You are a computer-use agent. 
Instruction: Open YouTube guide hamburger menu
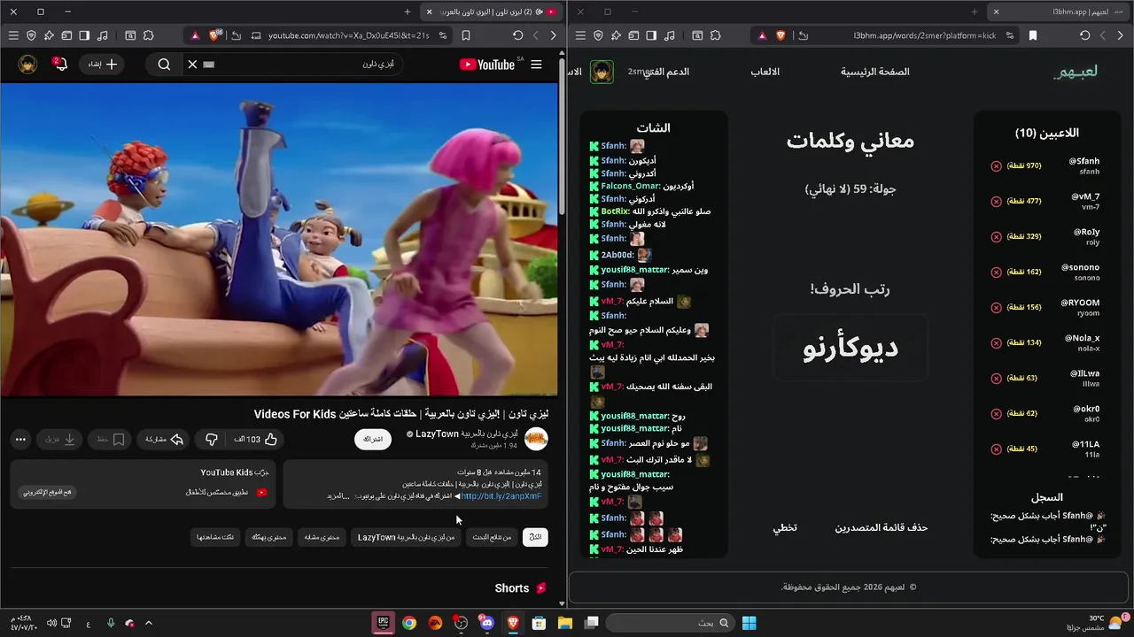pyautogui.click(x=536, y=65)
